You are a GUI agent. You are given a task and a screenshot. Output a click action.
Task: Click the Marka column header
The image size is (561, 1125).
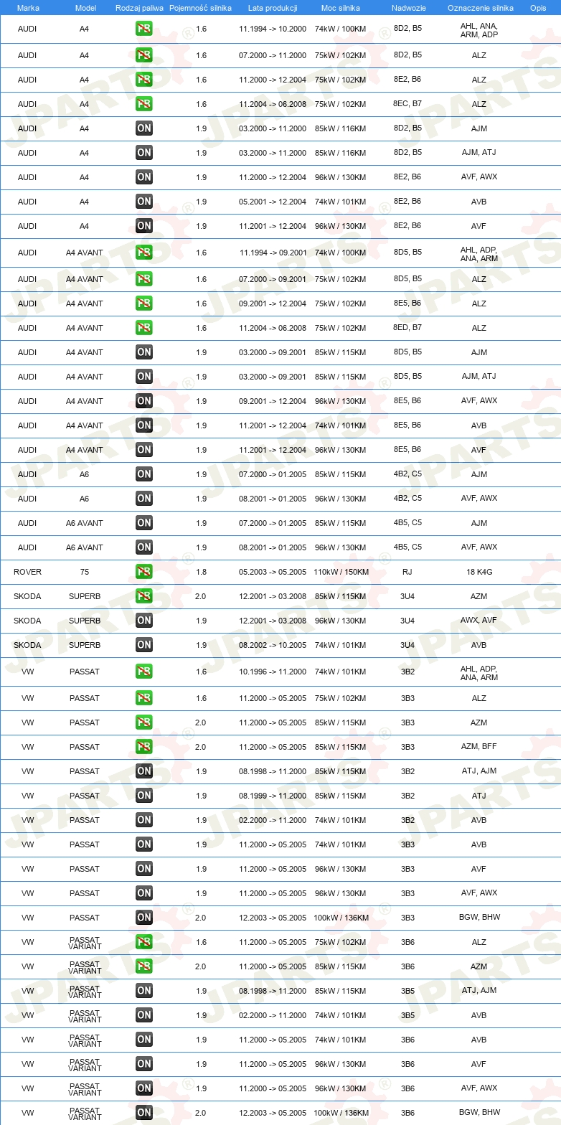[x=27, y=8]
